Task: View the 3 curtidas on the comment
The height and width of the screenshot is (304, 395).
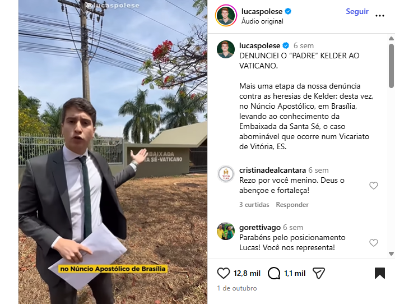Action: tap(254, 205)
